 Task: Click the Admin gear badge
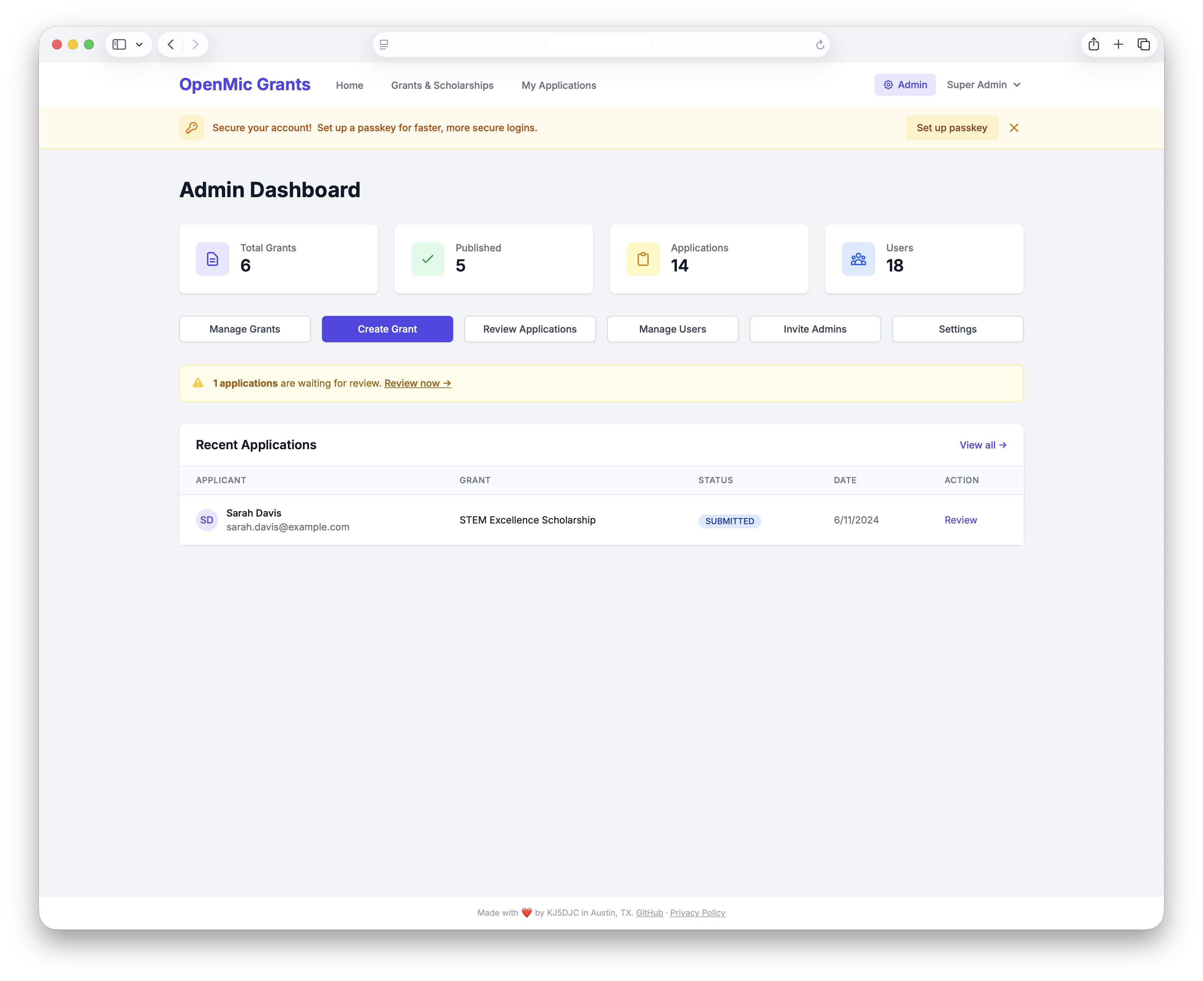click(x=905, y=85)
